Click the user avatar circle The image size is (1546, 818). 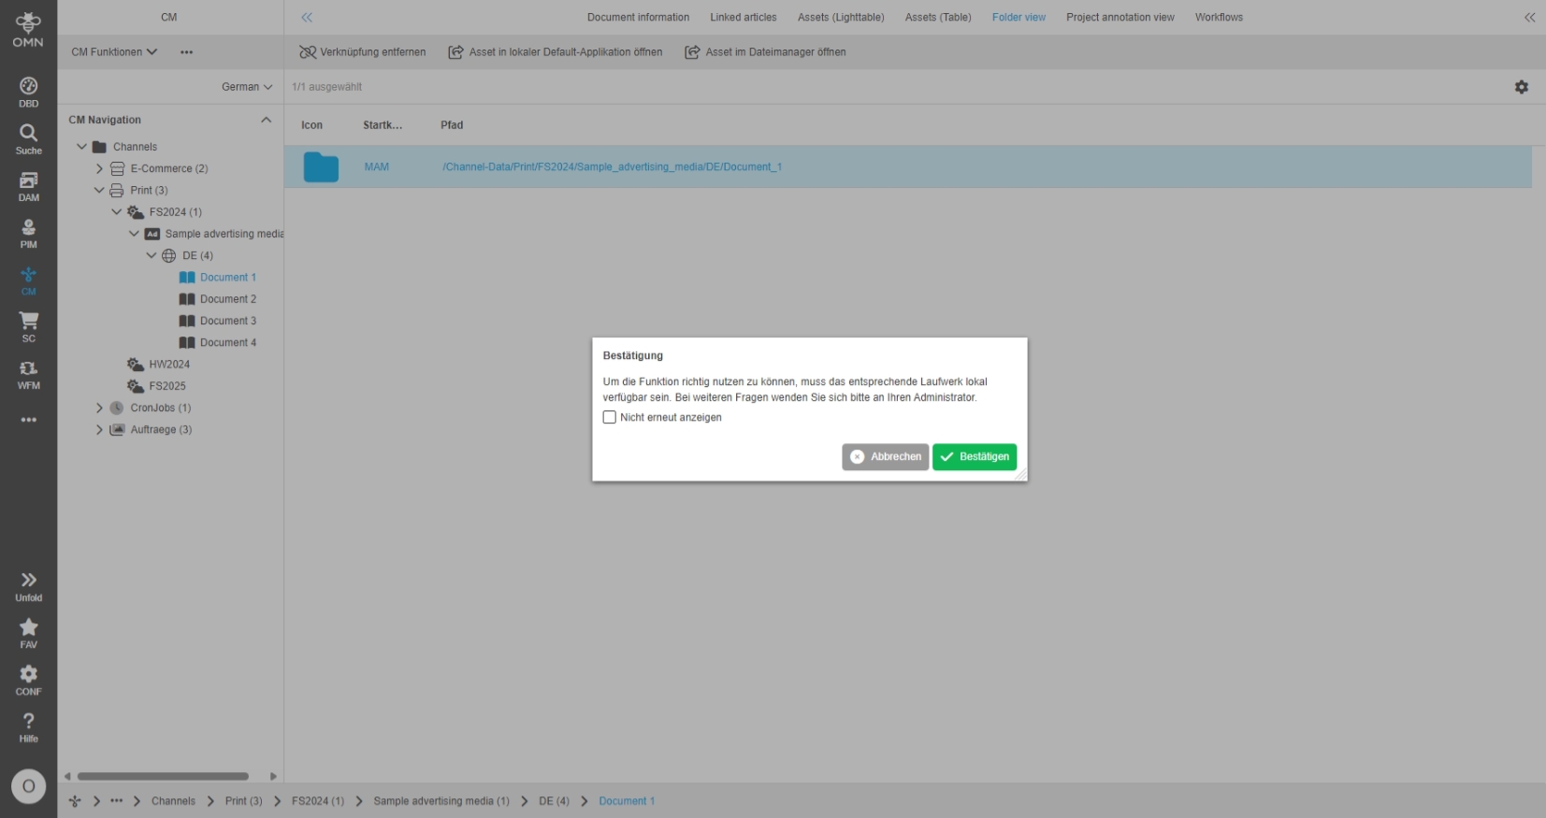(28, 786)
